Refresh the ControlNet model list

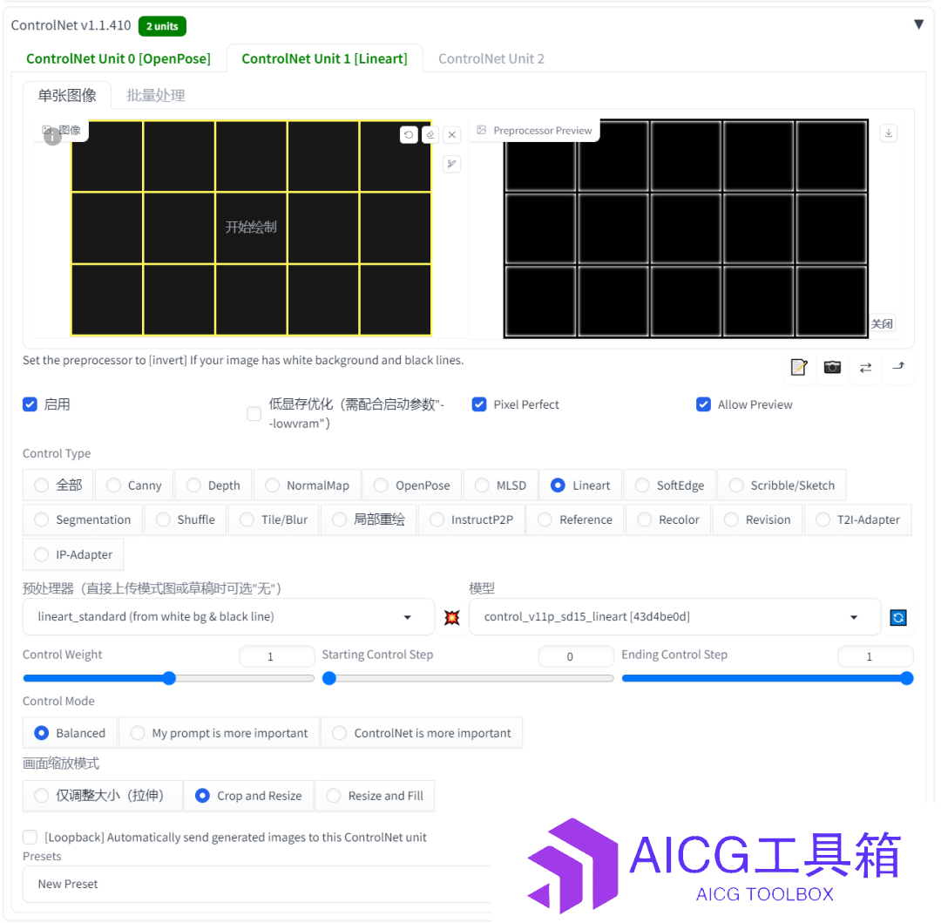click(x=898, y=617)
